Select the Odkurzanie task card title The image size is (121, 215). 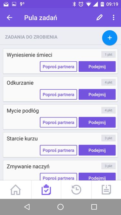tap(20, 83)
